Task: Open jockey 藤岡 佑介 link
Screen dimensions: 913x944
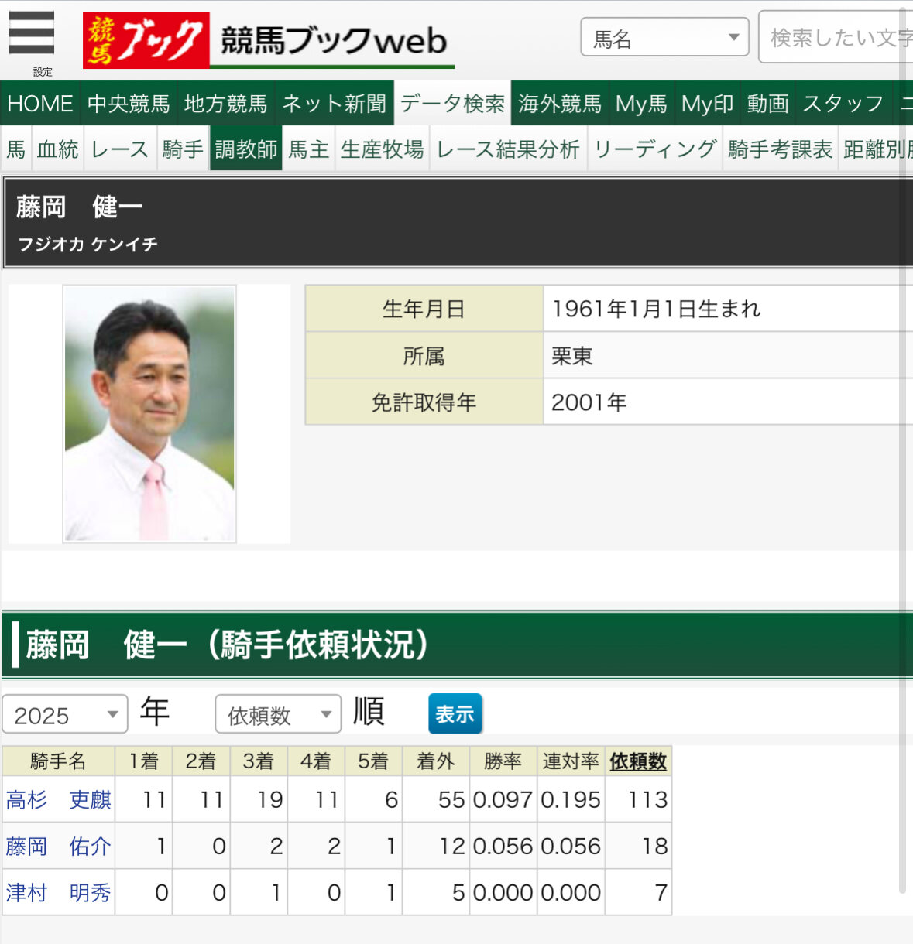Action: coord(59,847)
